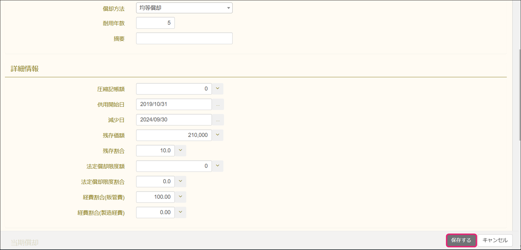Expand the 法定償却限度額 chevron button
Viewport: 521px width, 250px height.
pyautogui.click(x=218, y=166)
